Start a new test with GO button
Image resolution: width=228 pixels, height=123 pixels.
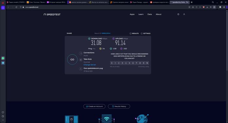(72, 59)
